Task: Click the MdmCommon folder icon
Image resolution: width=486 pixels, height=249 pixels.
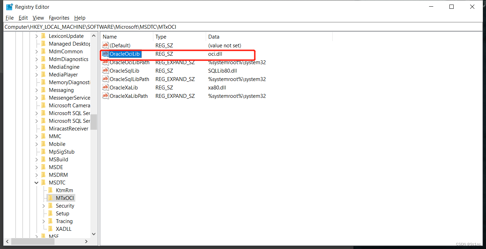Action: click(x=44, y=52)
